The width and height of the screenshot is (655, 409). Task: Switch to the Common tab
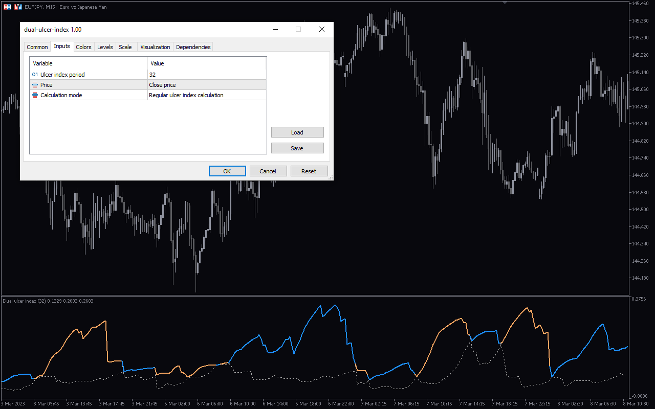pos(37,47)
